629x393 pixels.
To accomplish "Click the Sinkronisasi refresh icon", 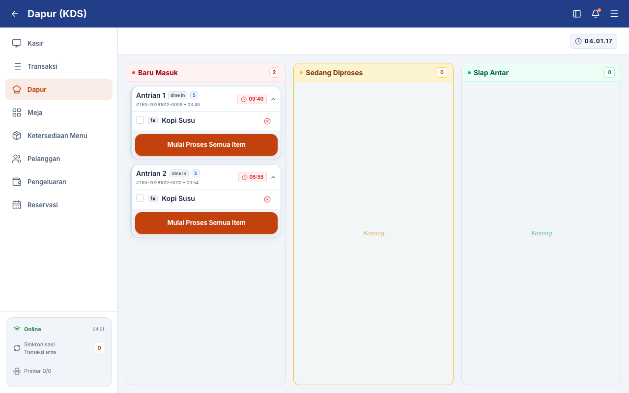I will tap(17, 348).
